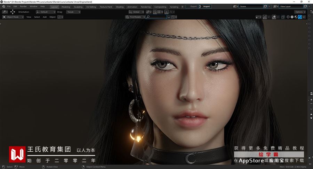The height and width of the screenshot is (169, 313).
Task: Switch to the Animation workspace tab
Action: [132, 7]
